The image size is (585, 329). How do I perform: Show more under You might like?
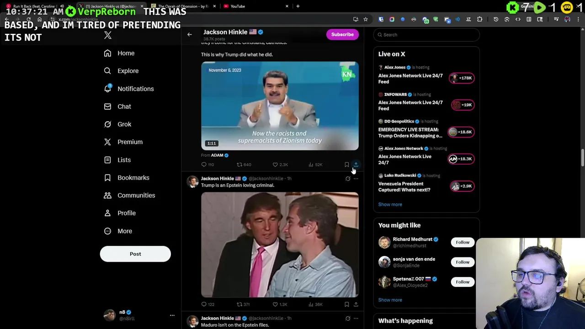[x=390, y=300]
